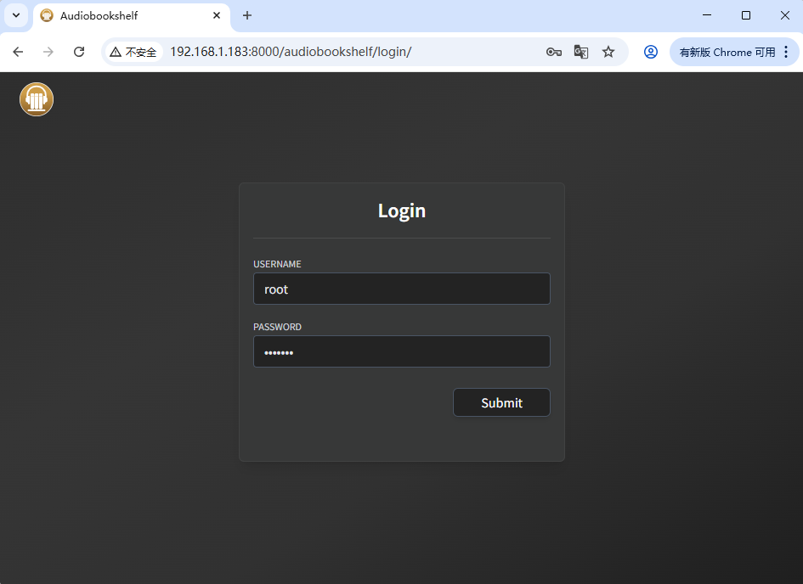
Task: Click the PASSWORD label
Action: click(277, 327)
